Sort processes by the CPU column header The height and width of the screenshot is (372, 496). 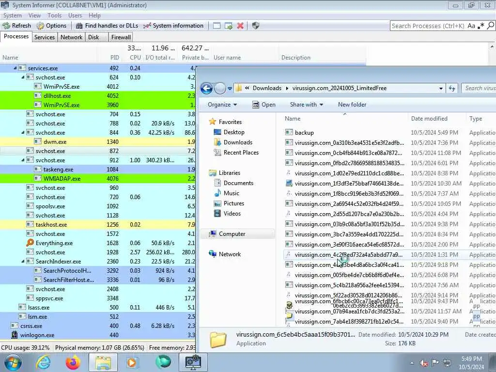pyautogui.click(x=135, y=58)
